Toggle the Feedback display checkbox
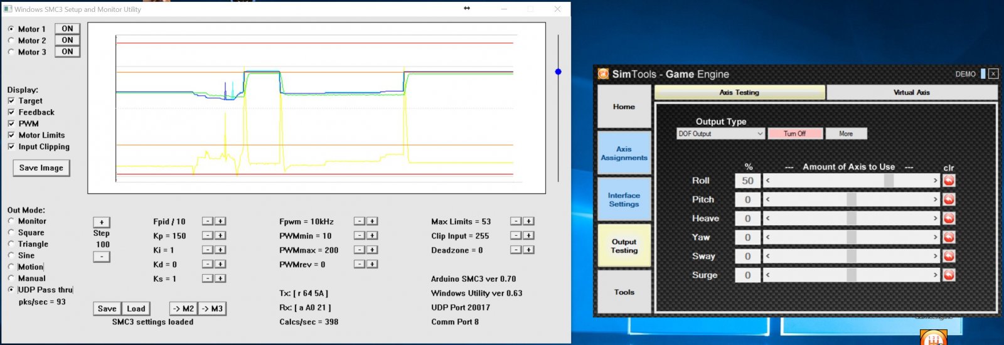Viewport: 1004px width, 345px height. click(11, 112)
